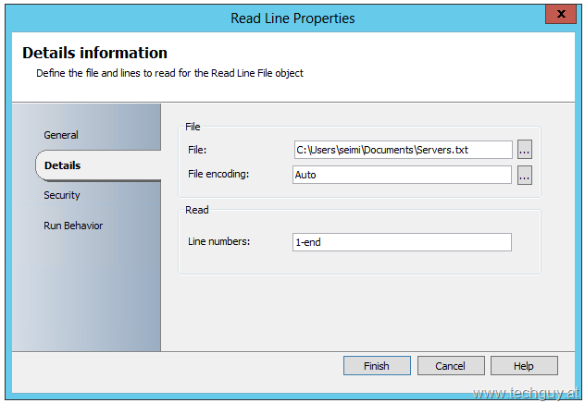
Task: Close the Read Line Properties dialog
Action: tap(561, 14)
